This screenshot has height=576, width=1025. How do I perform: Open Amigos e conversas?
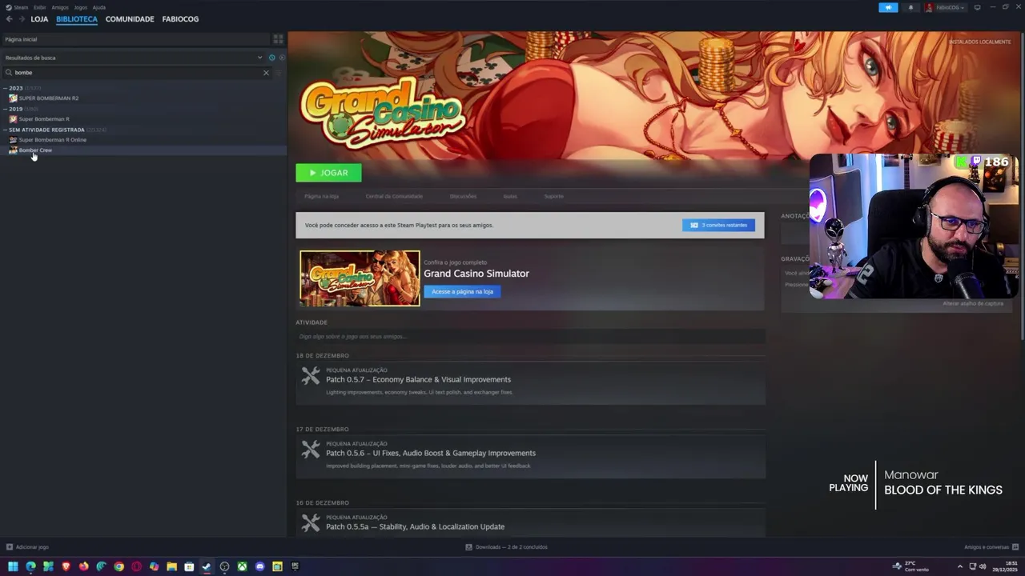(x=991, y=547)
